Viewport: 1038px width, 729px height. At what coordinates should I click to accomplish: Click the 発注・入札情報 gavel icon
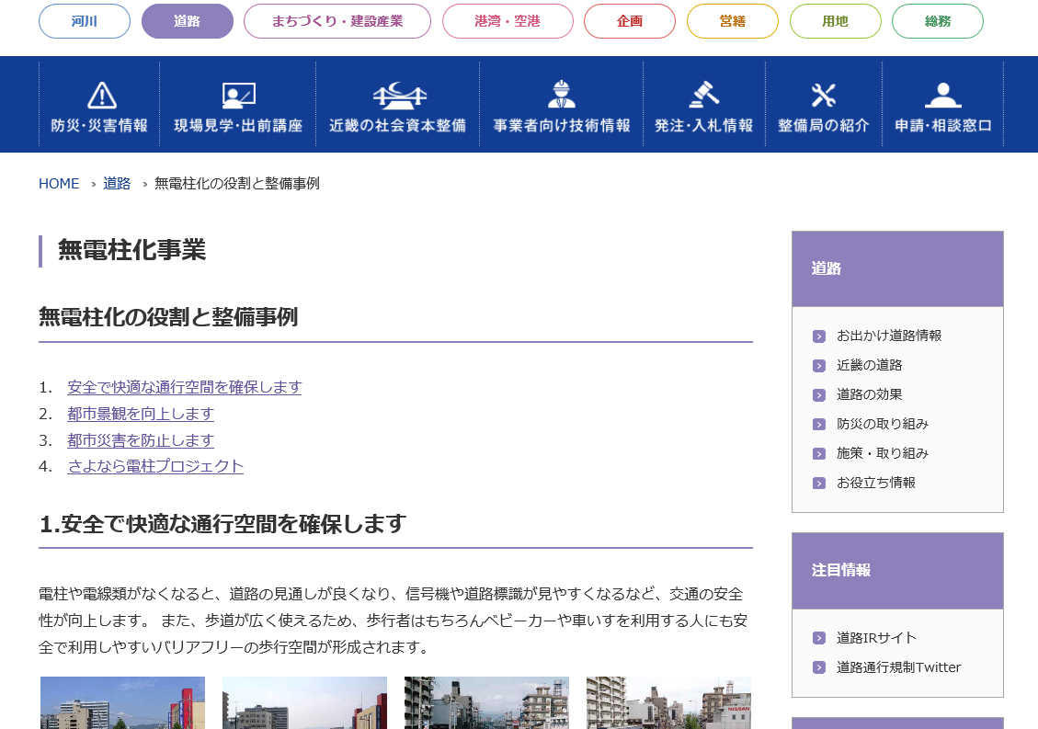pyautogui.click(x=703, y=95)
